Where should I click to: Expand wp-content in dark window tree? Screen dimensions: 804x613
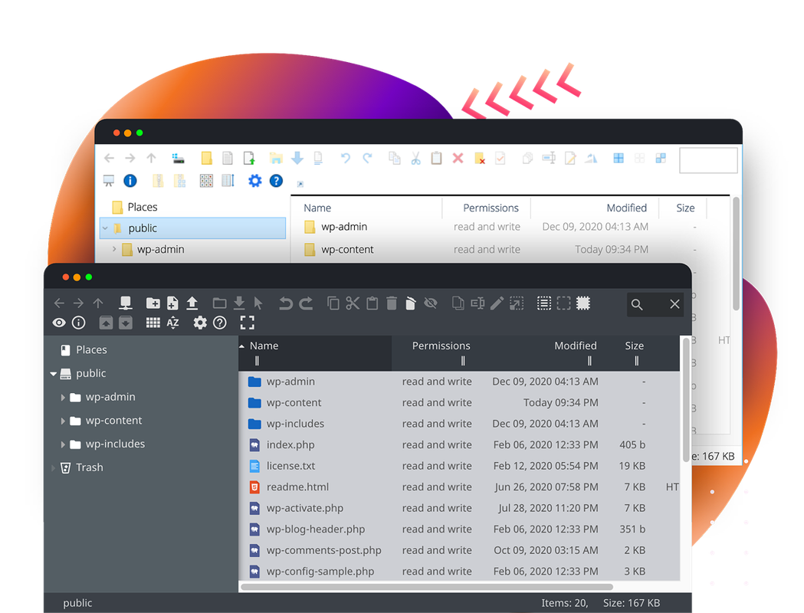tap(63, 421)
